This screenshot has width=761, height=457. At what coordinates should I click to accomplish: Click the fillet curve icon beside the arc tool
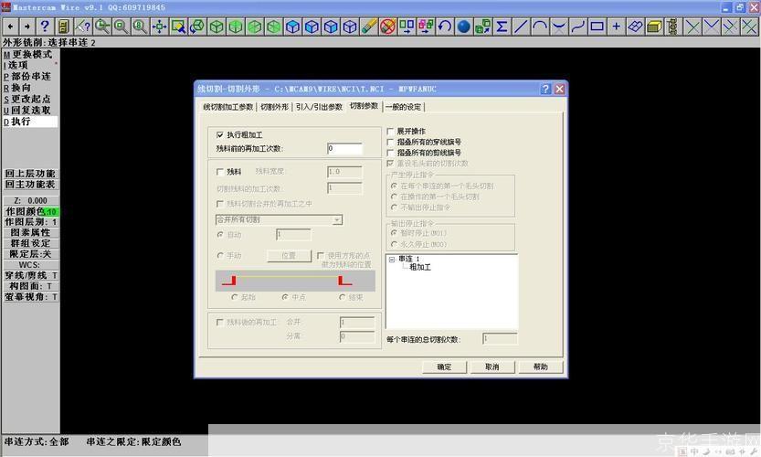(559, 27)
